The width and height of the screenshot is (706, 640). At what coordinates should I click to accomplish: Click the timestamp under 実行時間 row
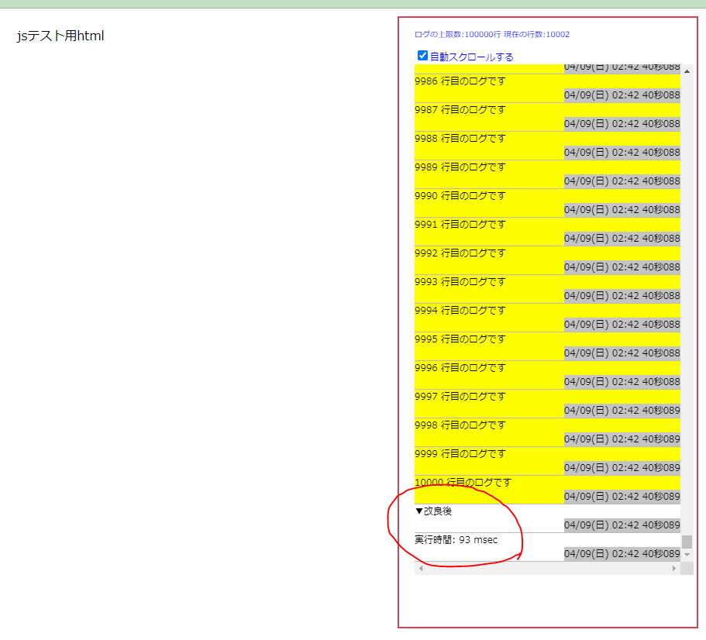(x=622, y=554)
